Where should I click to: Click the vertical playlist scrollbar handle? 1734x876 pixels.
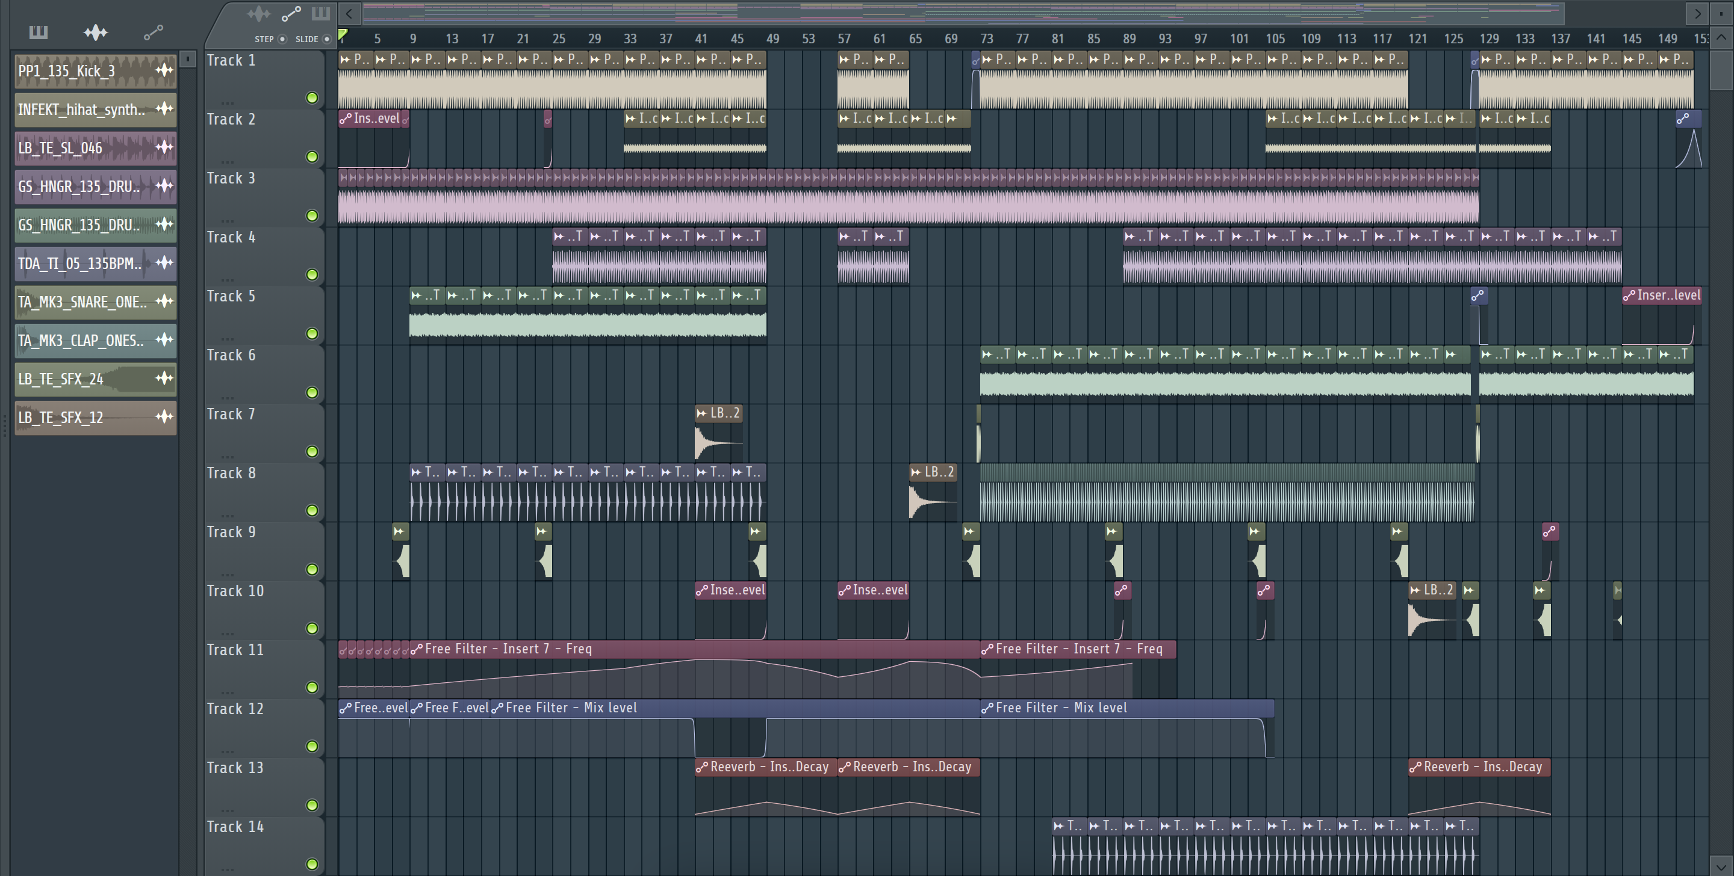[x=1721, y=70]
